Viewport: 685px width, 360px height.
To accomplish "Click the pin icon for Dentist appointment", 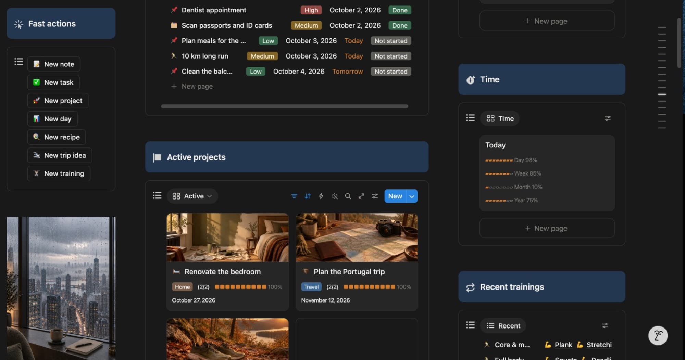I will tap(174, 10).
